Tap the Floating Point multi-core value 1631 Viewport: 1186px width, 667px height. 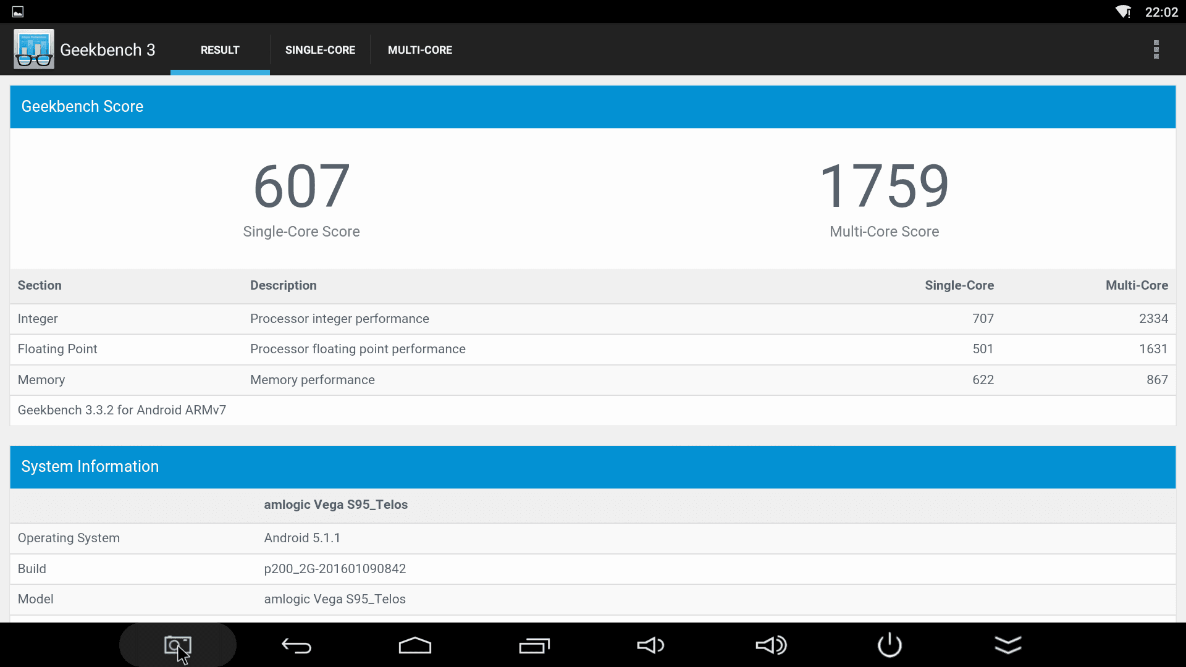tap(1153, 349)
